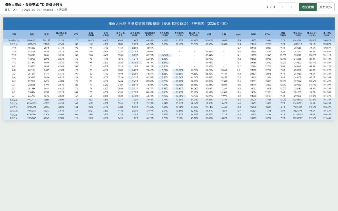The width and height of the screenshot is (338, 211).
Task: Click the spend value 67040212
Action: pos(32,41)
